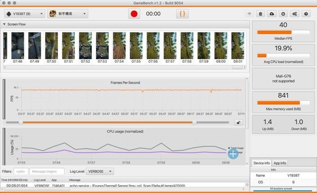Click the curly braces markers icon
Image resolution: width=317 pixels, height=193 pixels.
pos(182,14)
